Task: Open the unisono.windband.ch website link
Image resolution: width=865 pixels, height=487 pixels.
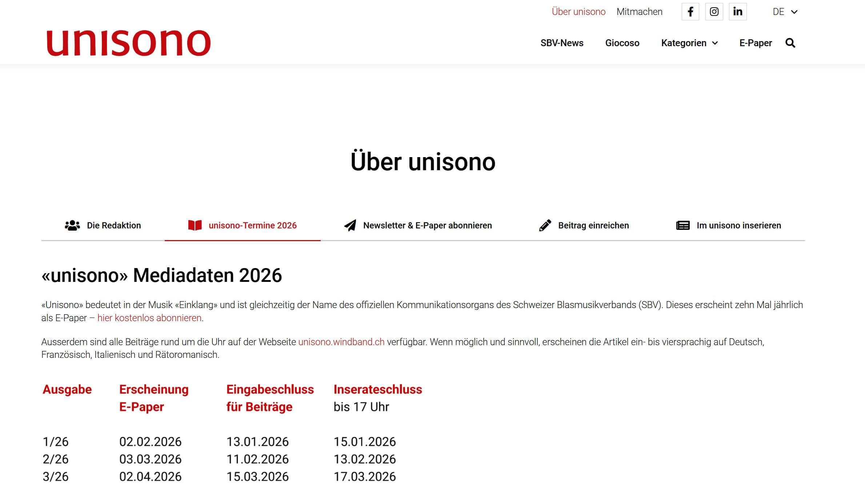Action: (x=341, y=341)
